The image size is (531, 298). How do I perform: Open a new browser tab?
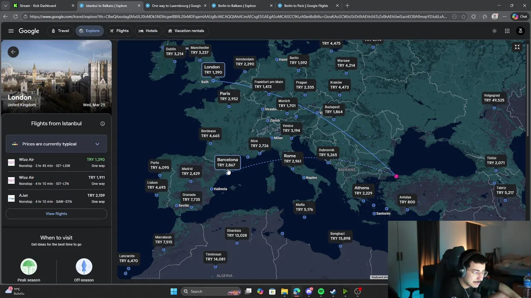(347, 5)
